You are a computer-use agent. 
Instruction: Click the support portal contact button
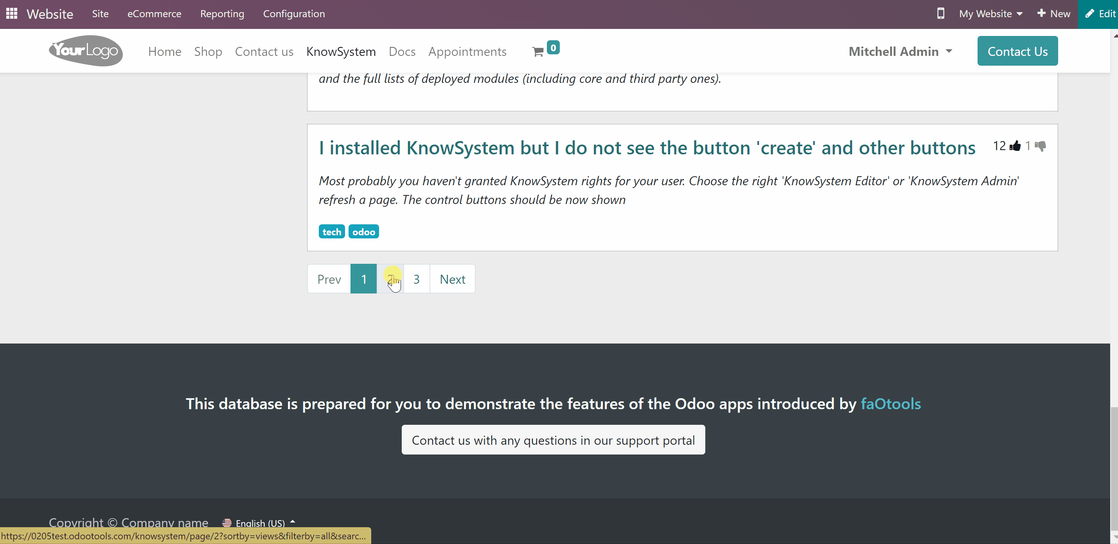pyautogui.click(x=554, y=440)
